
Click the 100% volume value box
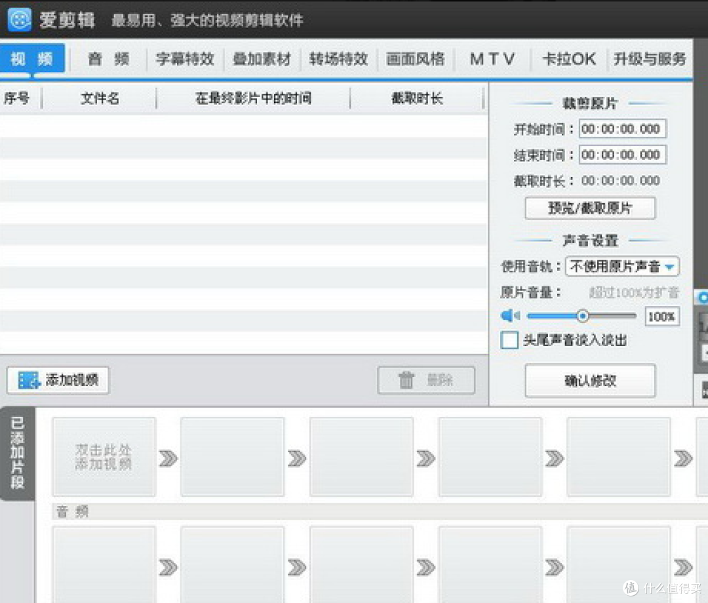point(662,317)
